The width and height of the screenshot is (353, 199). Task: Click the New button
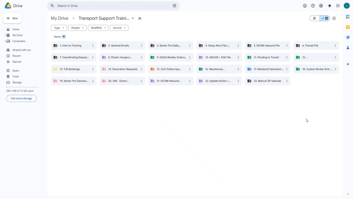click(12, 18)
